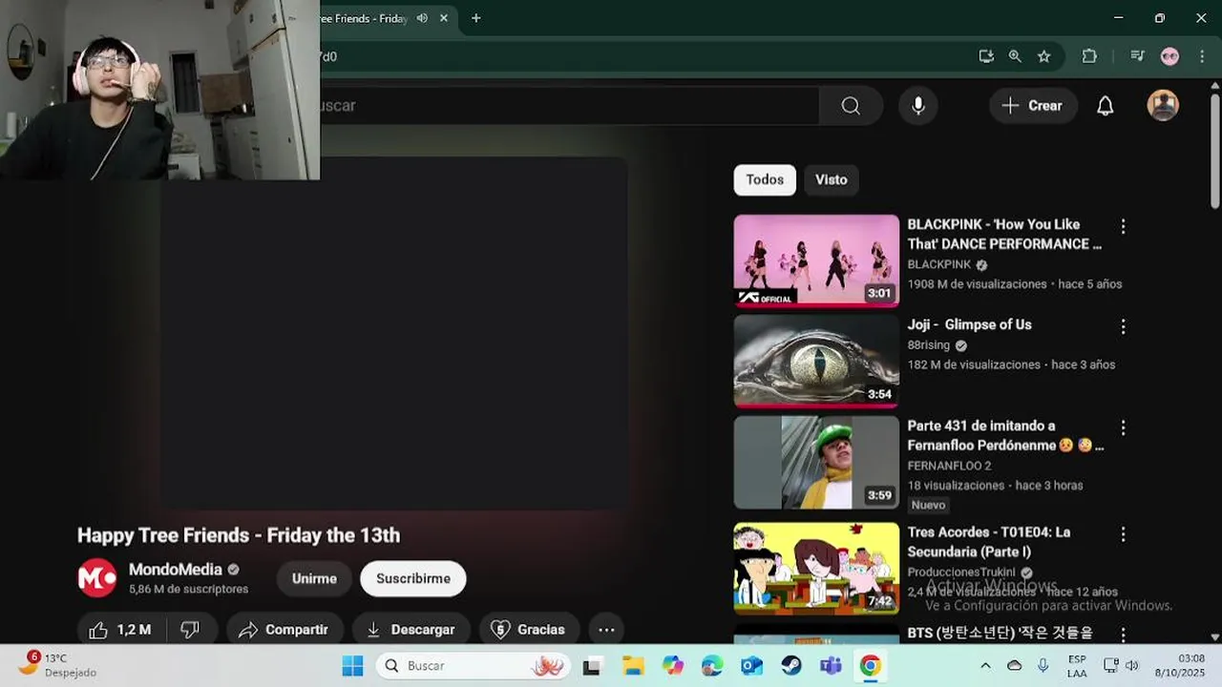Viewport: 1222px width, 687px height.
Task: Click the YouTube search magnifier button
Action: point(851,106)
